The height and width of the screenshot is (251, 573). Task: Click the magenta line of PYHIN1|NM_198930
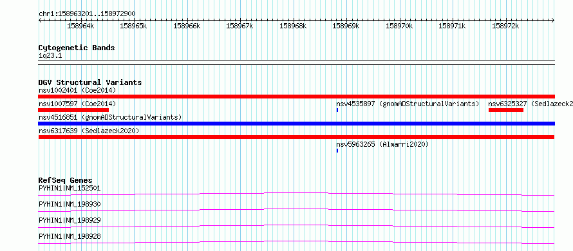point(296,210)
